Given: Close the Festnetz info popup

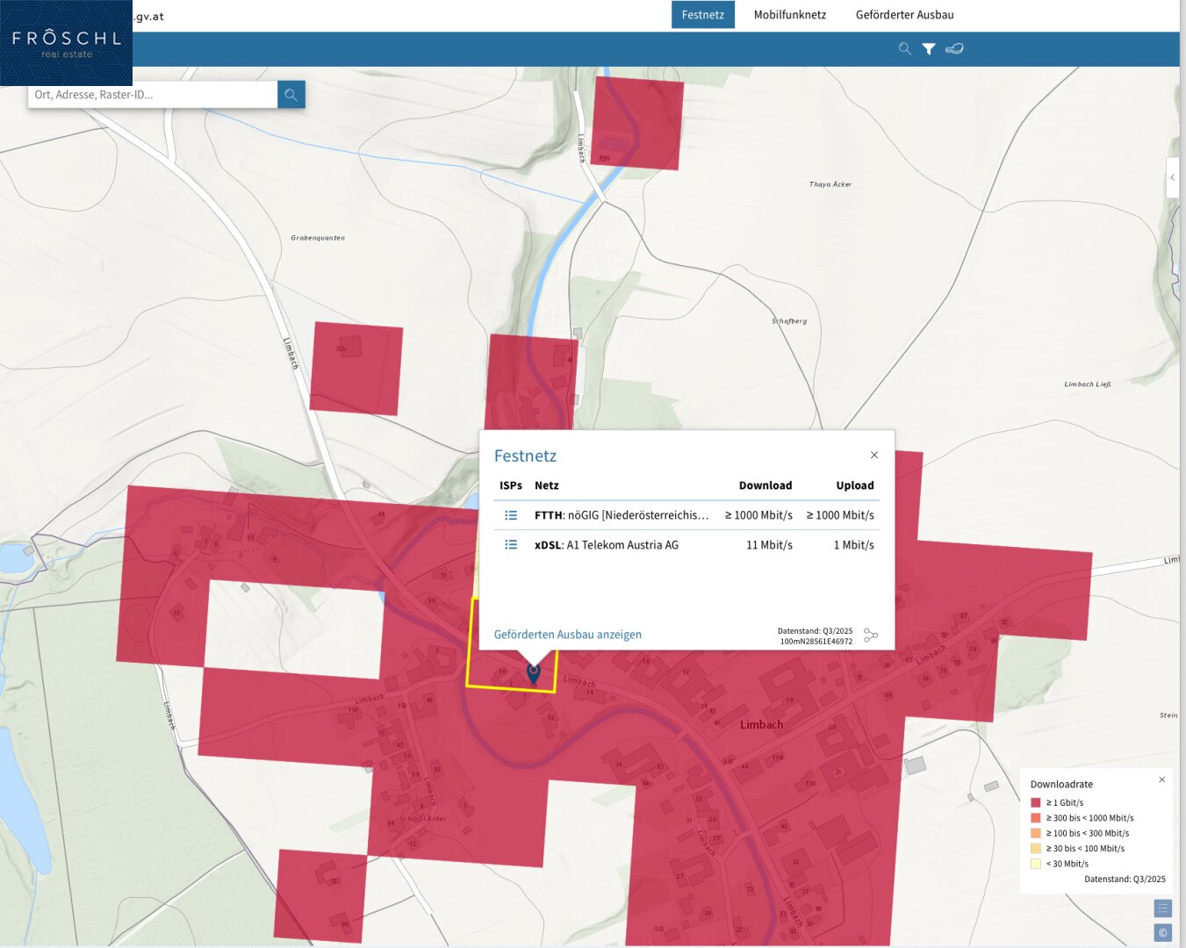Looking at the screenshot, I should [x=873, y=455].
